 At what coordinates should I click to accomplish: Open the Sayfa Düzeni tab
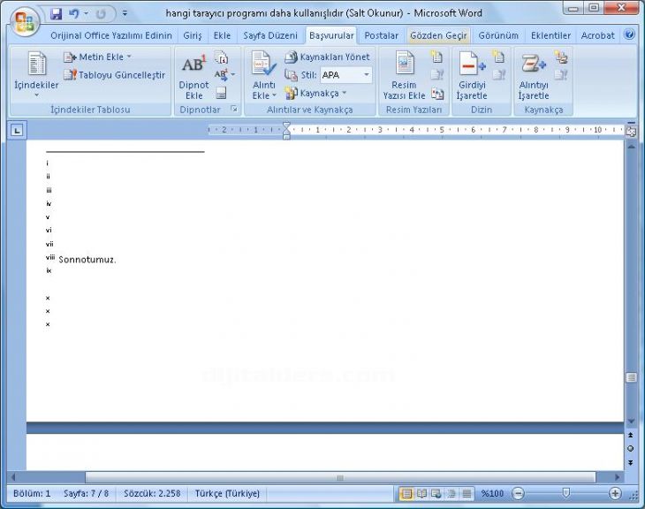[x=270, y=36]
